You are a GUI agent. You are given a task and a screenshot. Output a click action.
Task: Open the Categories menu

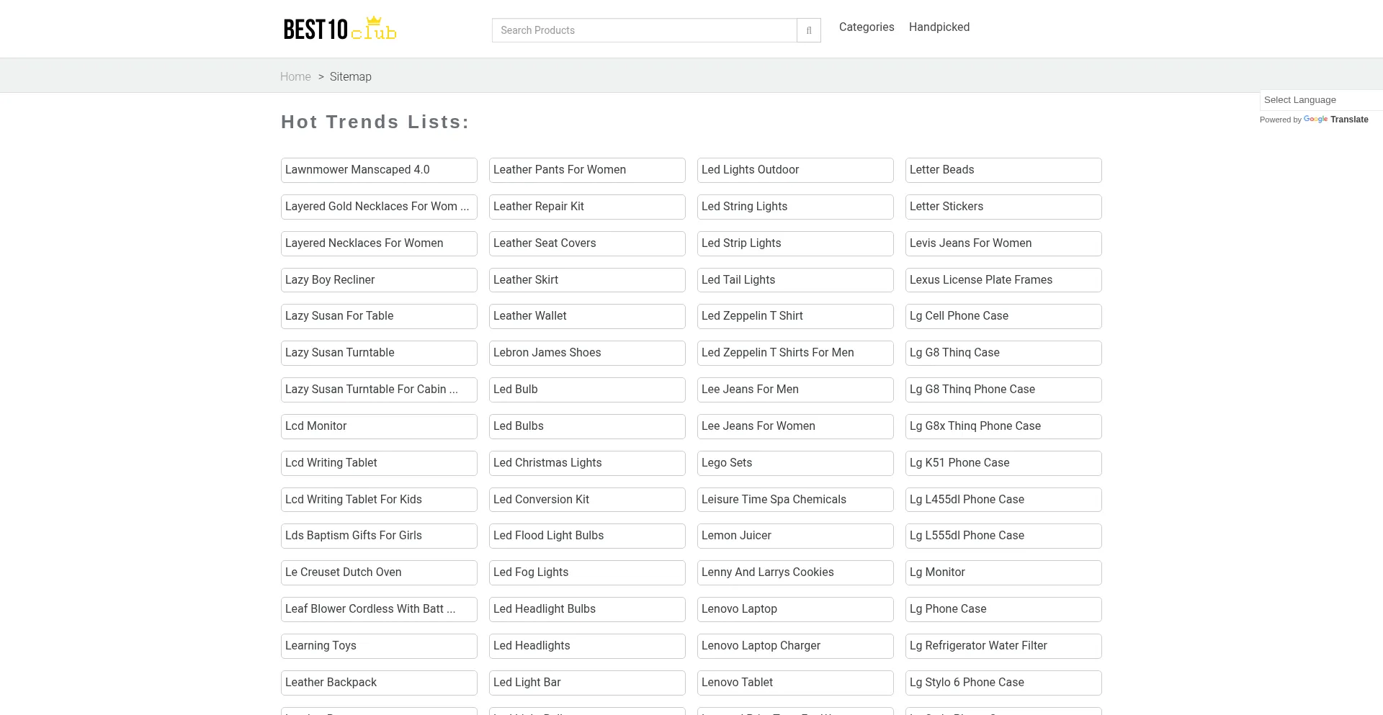click(x=866, y=27)
